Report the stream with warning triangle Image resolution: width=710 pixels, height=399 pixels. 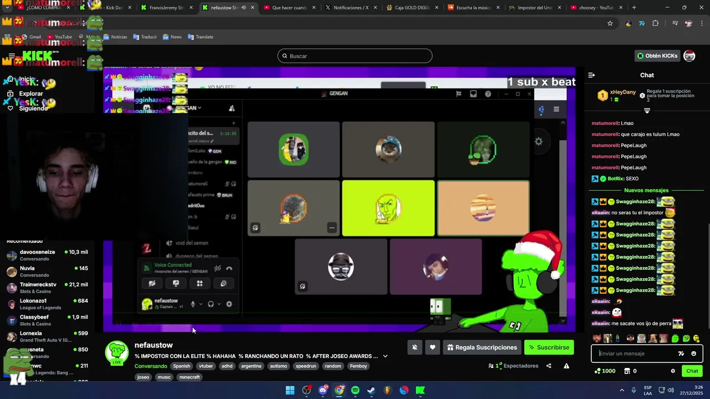[x=566, y=366]
